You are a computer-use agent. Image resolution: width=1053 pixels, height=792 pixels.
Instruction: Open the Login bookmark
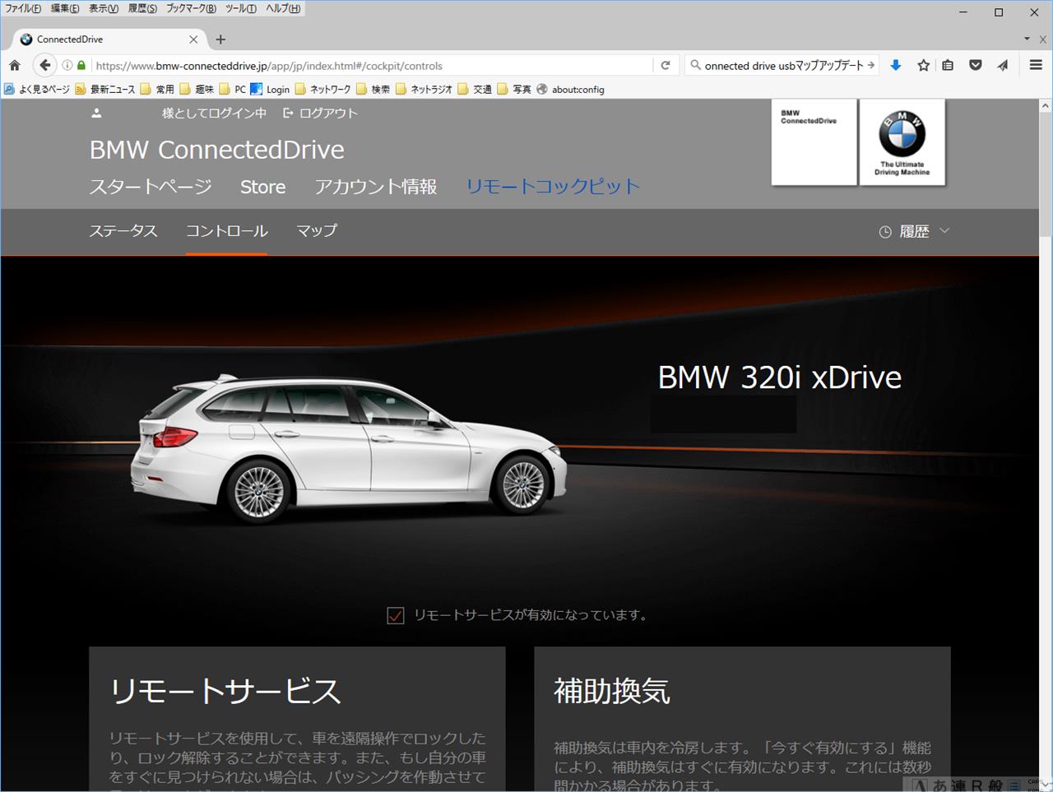271,89
